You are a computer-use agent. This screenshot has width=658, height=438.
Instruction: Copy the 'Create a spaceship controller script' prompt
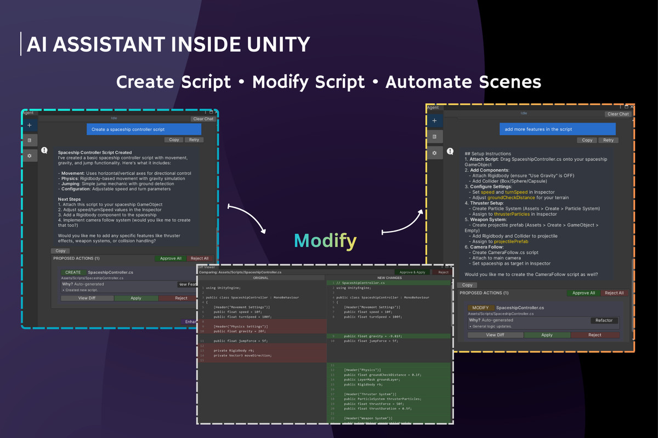point(174,140)
